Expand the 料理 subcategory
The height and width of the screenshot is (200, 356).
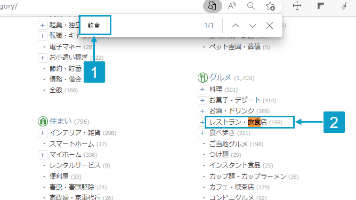point(202,90)
